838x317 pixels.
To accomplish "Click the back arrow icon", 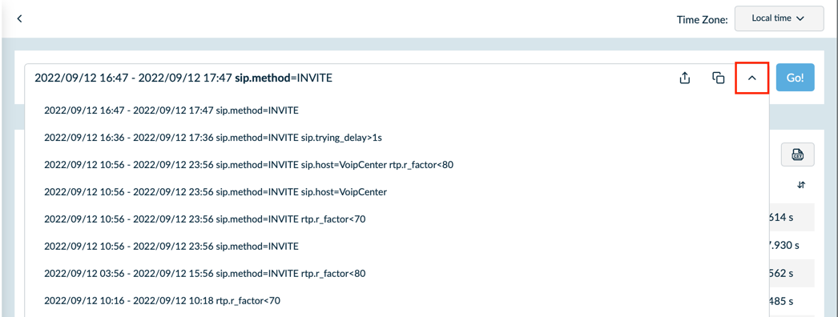I will (20, 18).
